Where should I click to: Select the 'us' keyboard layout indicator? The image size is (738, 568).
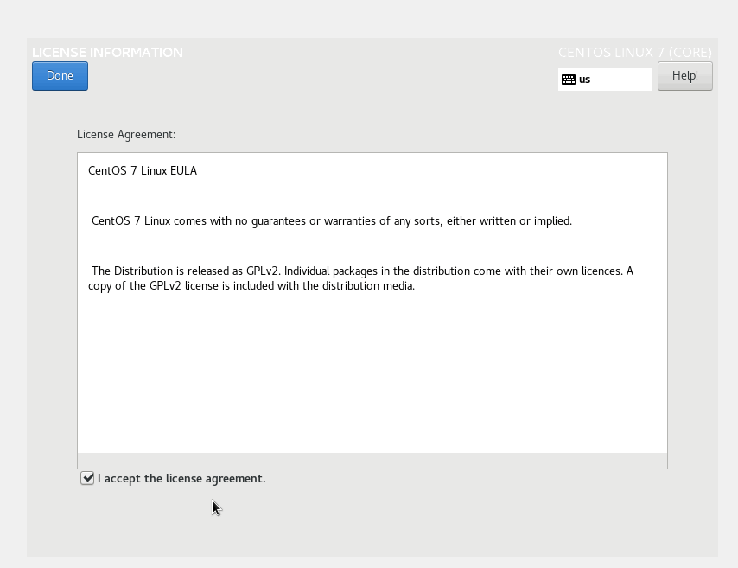(x=585, y=80)
